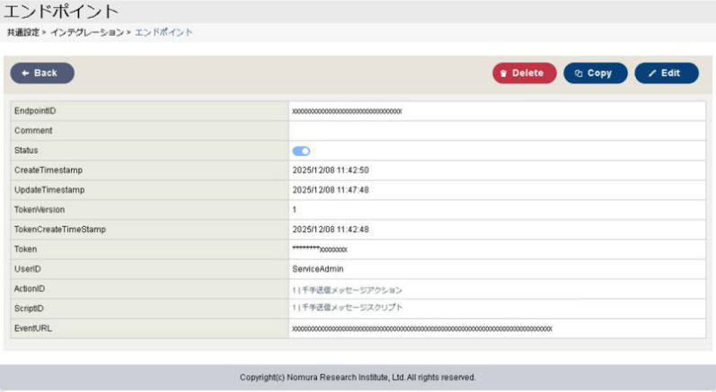The height and width of the screenshot is (392, 716).
Task: Click the UserID label
Action: pyautogui.click(x=27, y=269)
